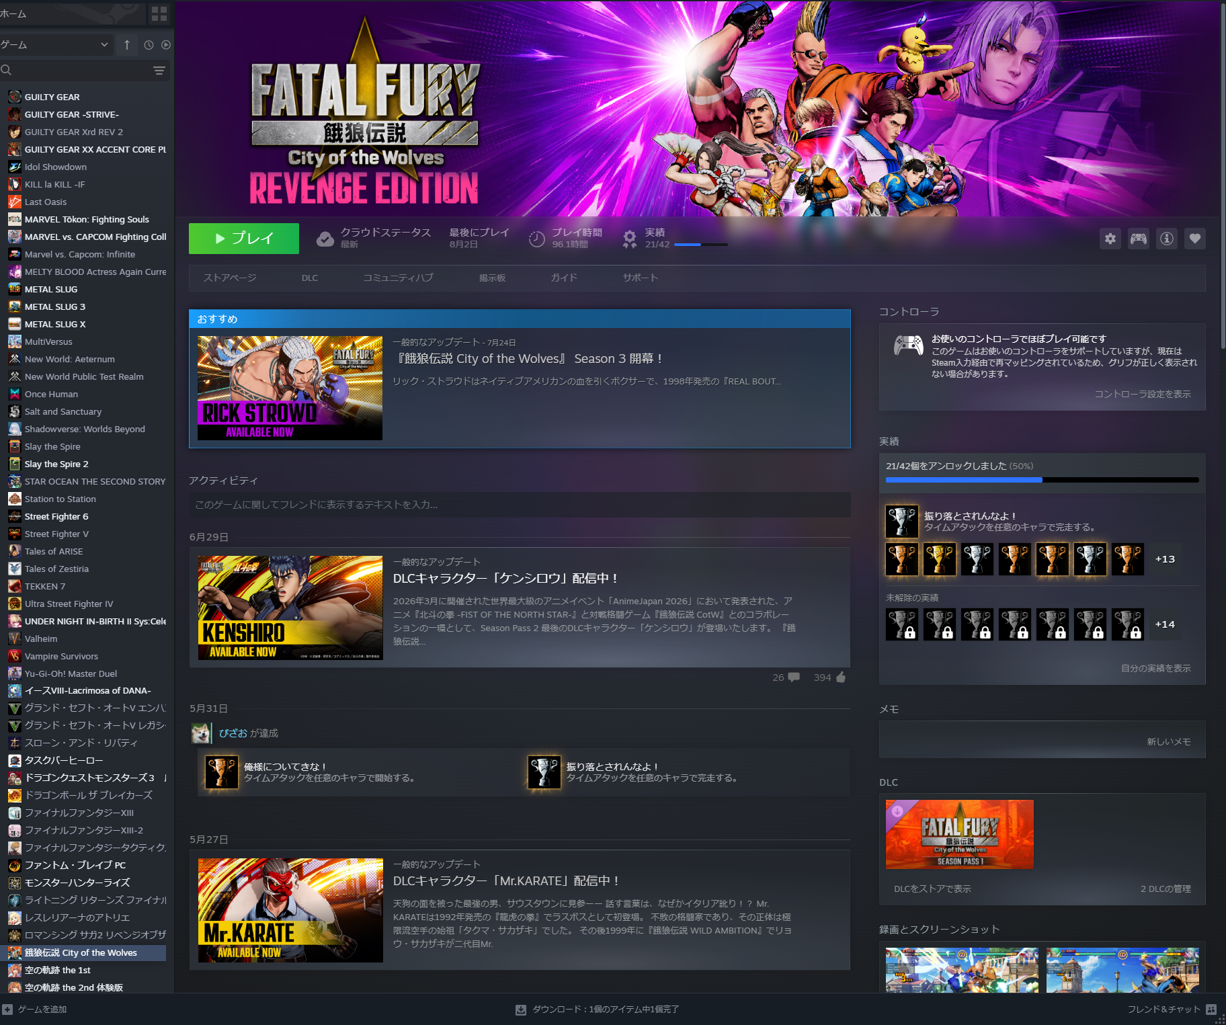Open the Season Pass 1 DLC thumbnail
This screenshot has height=1025, width=1226.
click(x=960, y=834)
